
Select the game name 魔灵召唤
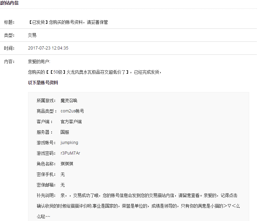coord(69,100)
